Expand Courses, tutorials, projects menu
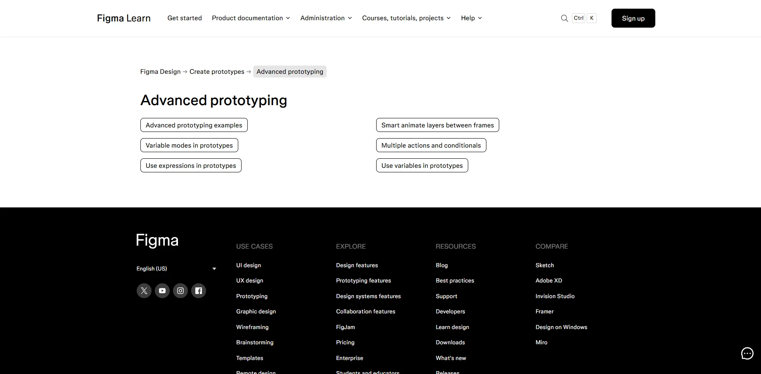The image size is (761, 374). 406,18
